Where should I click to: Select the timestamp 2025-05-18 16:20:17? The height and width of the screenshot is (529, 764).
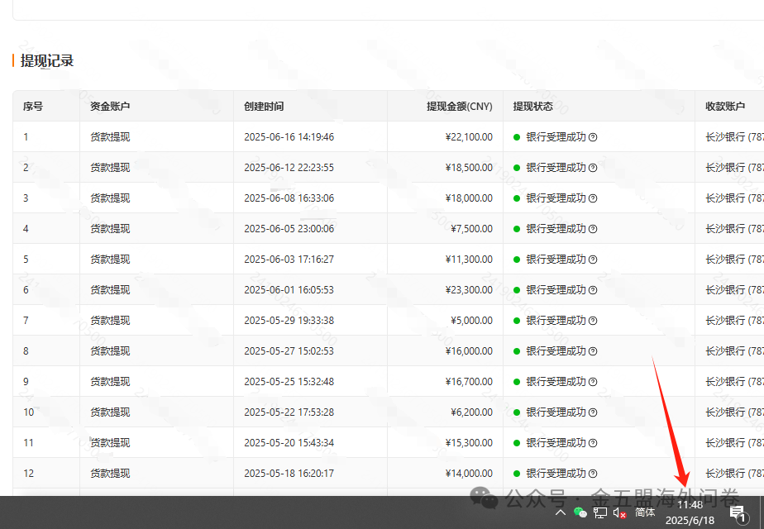pos(289,474)
